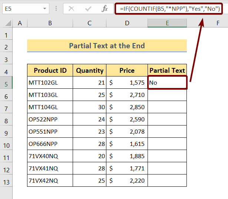Click the Partial Text header cell
The image size is (228, 199).
tap(167, 71)
